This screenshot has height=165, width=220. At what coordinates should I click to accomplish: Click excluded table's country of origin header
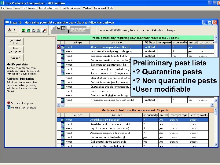pyautogui.click(x=179, y=115)
